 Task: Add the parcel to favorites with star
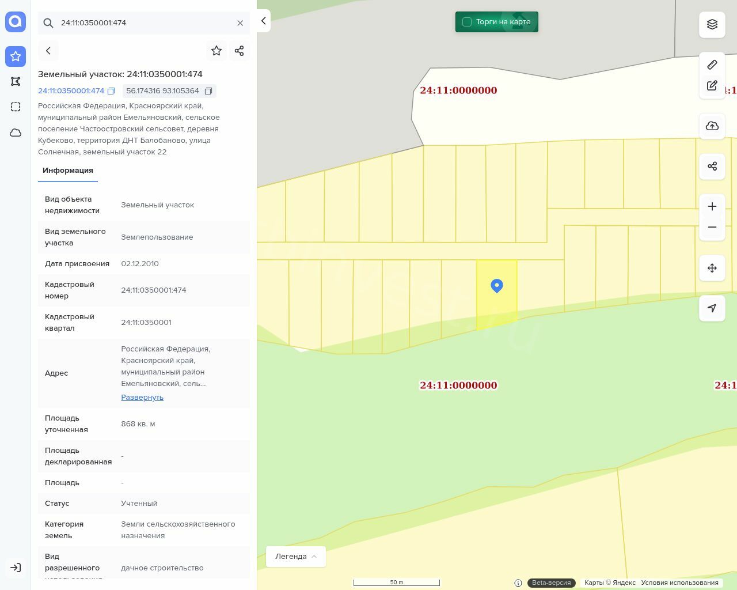click(x=216, y=51)
